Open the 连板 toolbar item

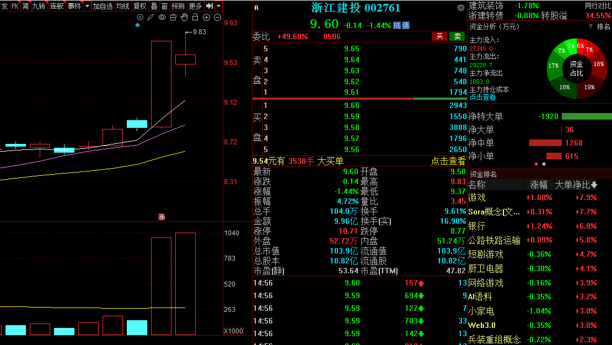pyautogui.click(x=57, y=6)
